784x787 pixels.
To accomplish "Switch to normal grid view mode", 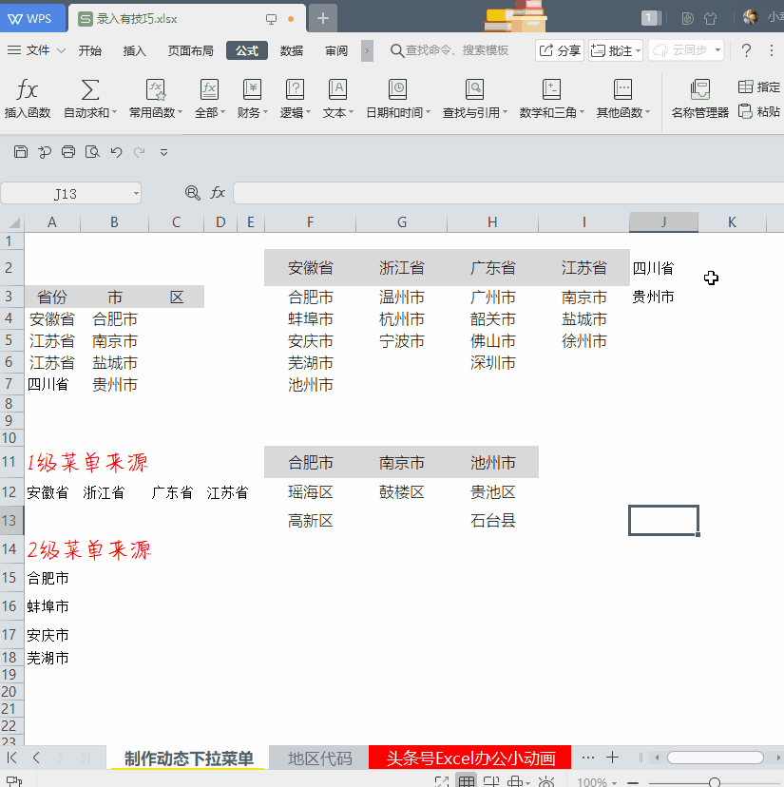I will coord(467,781).
